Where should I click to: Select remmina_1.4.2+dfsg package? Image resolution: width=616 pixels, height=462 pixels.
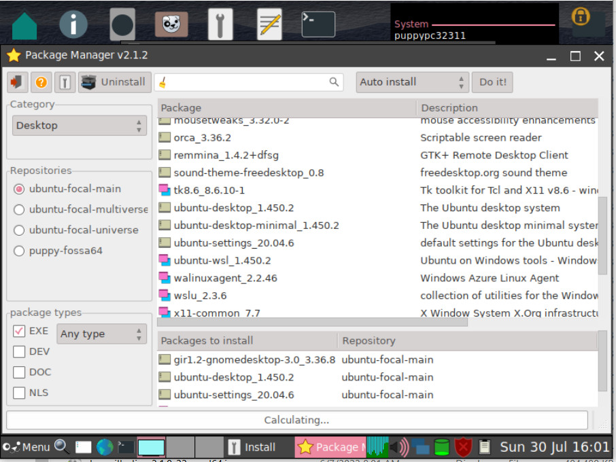coord(377,156)
